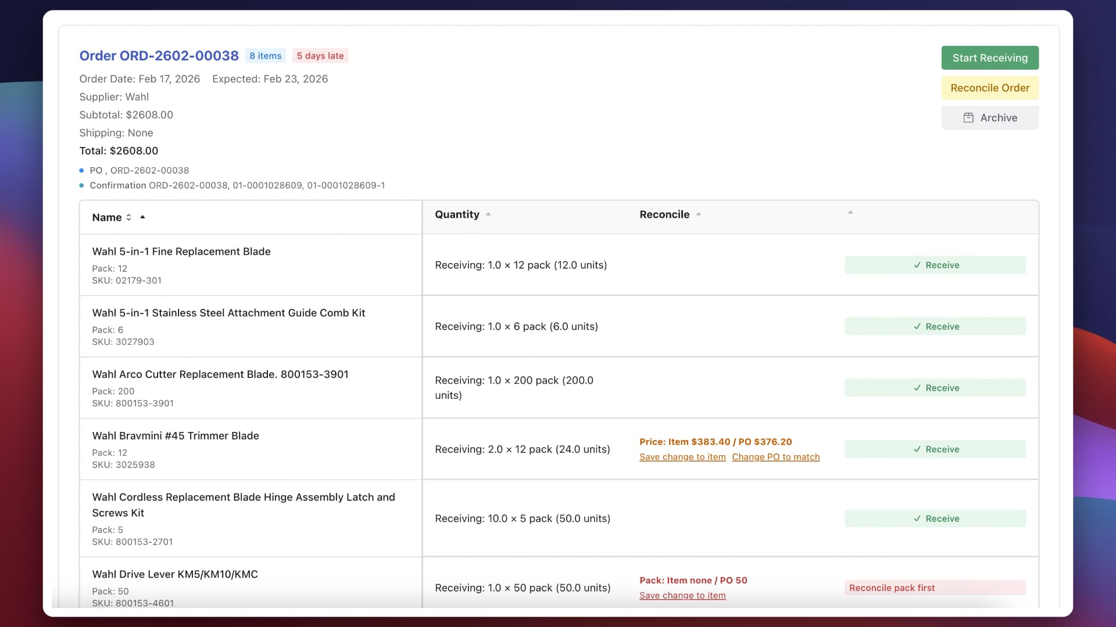Click Price: Item $383.40 / PO $376.20 warning
Viewport: 1116px width, 627px height.
click(x=716, y=442)
